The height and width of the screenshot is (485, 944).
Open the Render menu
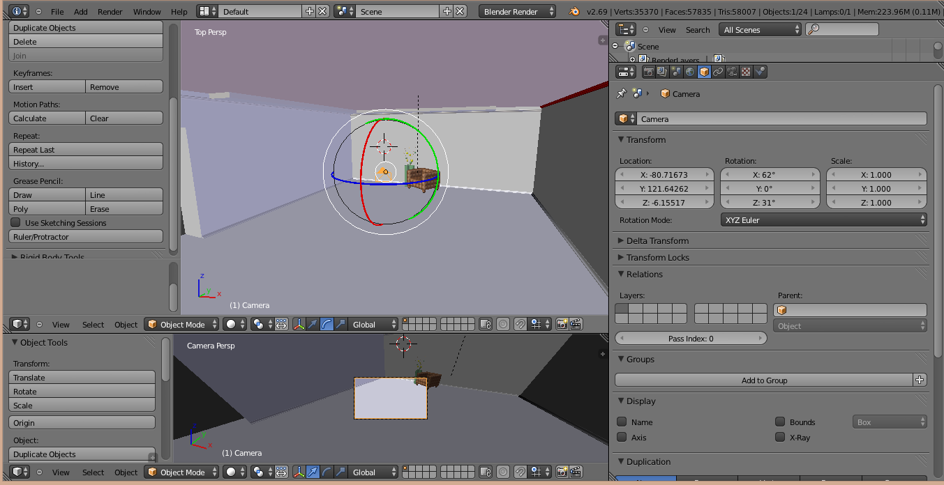[110, 12]
